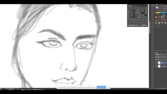The image size is (167, 94).
Task: Toggle Small Caps text style
Action: pos(136,20)
